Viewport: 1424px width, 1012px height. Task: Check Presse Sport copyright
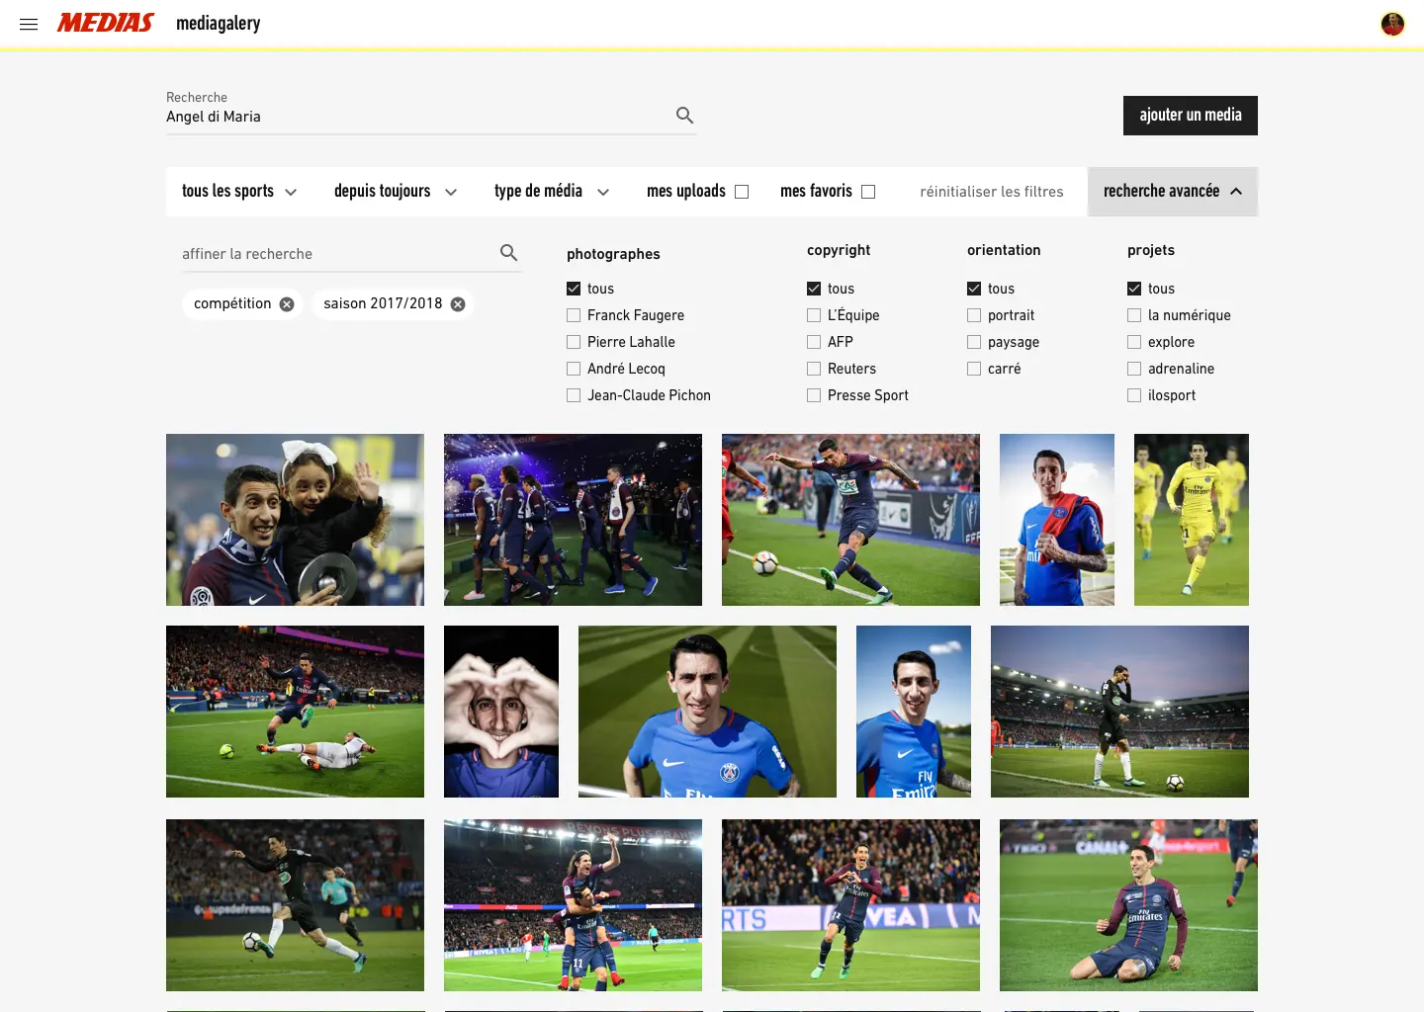pos(814,395)
